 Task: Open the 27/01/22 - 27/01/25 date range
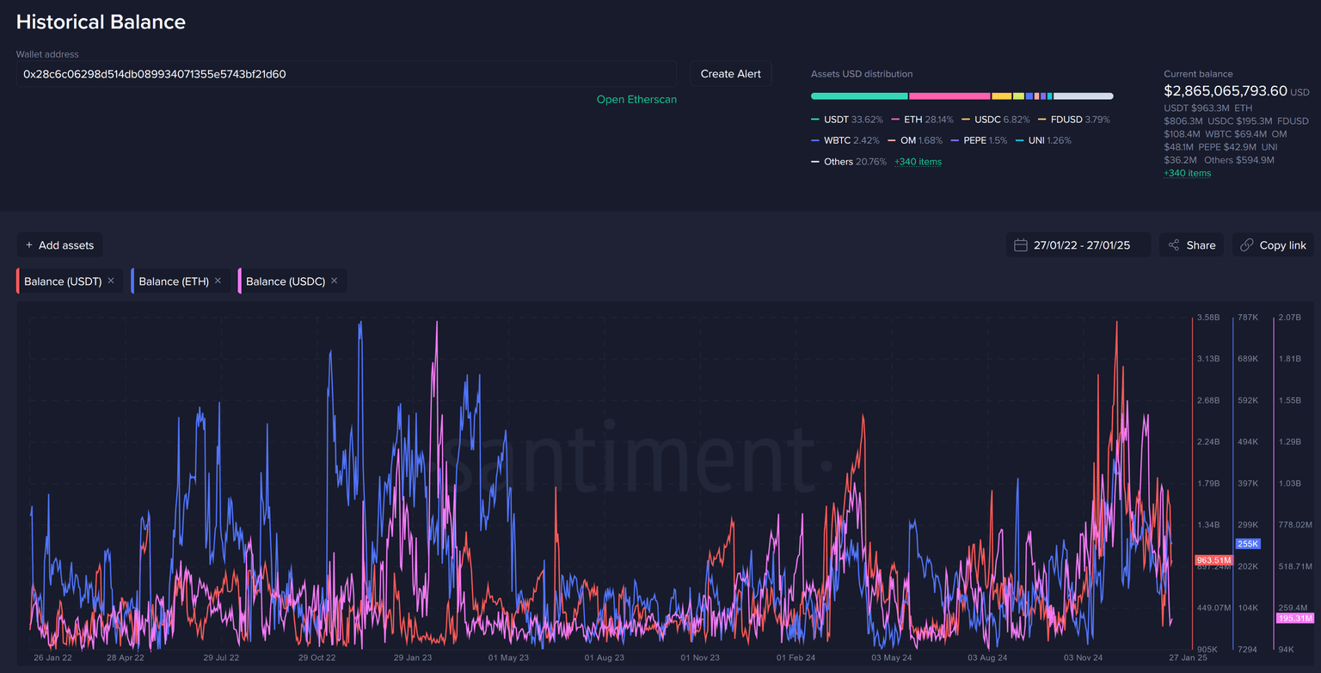coord(1081,245)
